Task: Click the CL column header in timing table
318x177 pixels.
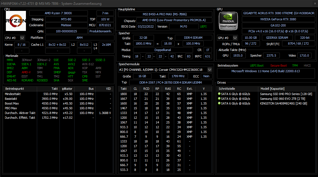Action: tap(135, 89)
